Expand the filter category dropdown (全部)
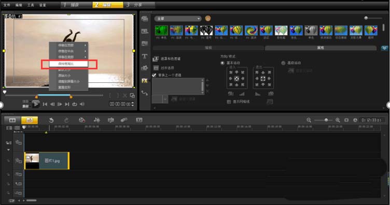 178,19
